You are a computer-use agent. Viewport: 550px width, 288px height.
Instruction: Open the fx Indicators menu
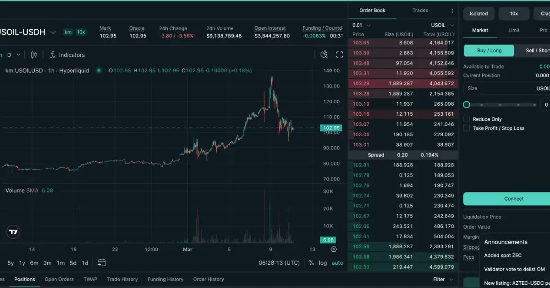point(67,55)
